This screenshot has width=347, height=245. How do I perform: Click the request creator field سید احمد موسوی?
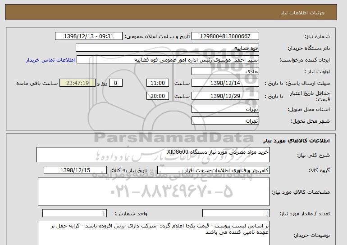coord(168,60)
